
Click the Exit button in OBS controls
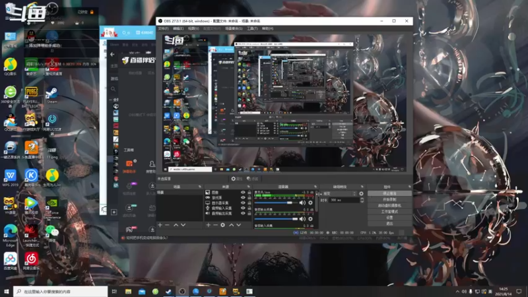[x=389, y=224]
